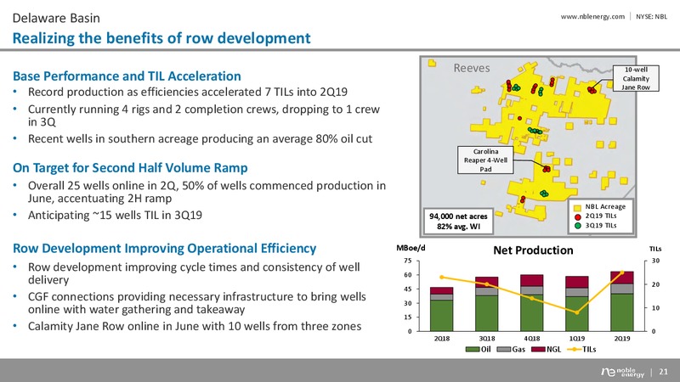The image size is (680, 382).
Task: Click the bullet mentioning 80% oil cut
Action: click(200, 138)
